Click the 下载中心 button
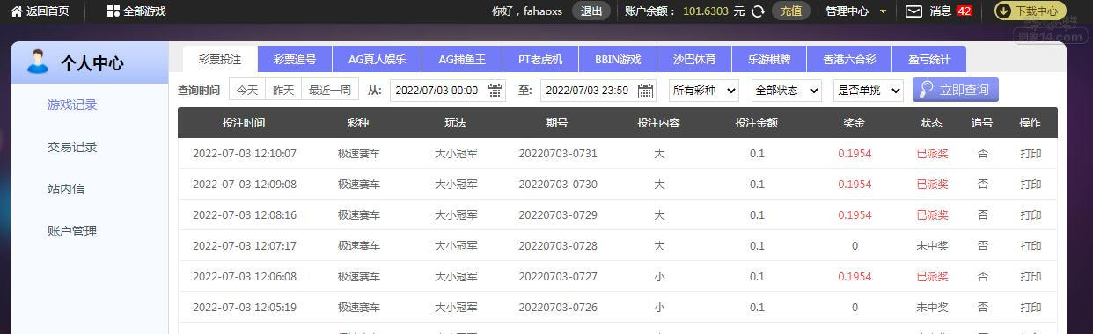This screenshot has width=1093, height=334. tap(1030, 11)
